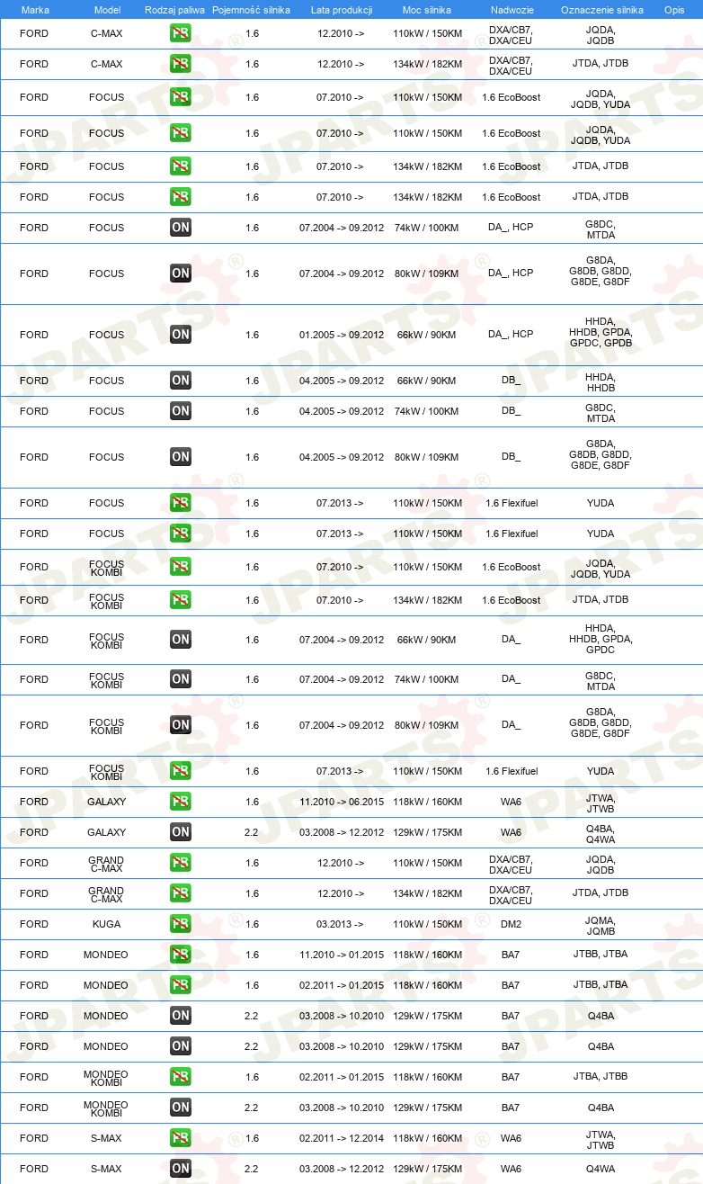Click the diesel ON icon for FOCUS KOMBI 66kW
The width and height of the screenshot is (703, 1184).
(x=181, y=640)
